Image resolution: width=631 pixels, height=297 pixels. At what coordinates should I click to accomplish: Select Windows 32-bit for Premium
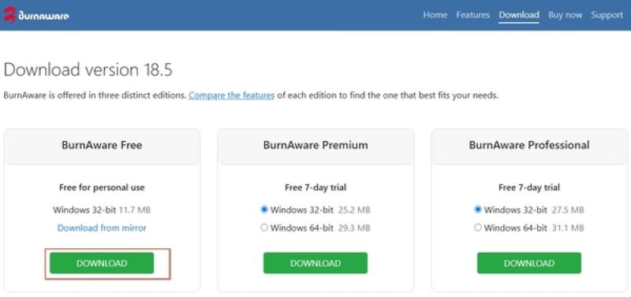coord(264,210)
